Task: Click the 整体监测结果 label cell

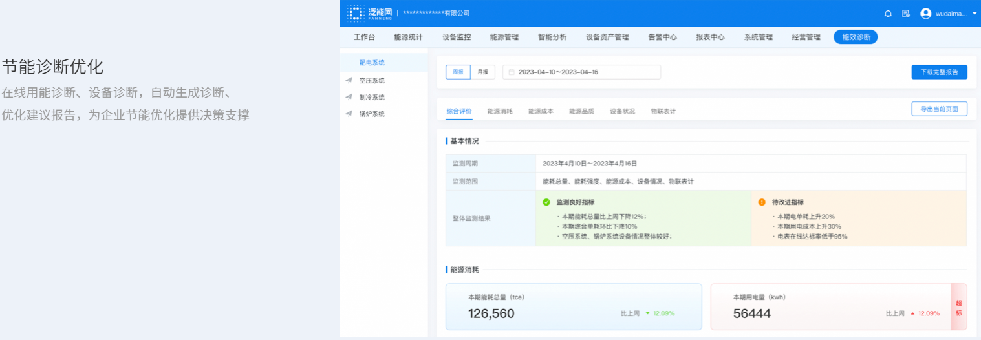Action: [x=490, y=218]
